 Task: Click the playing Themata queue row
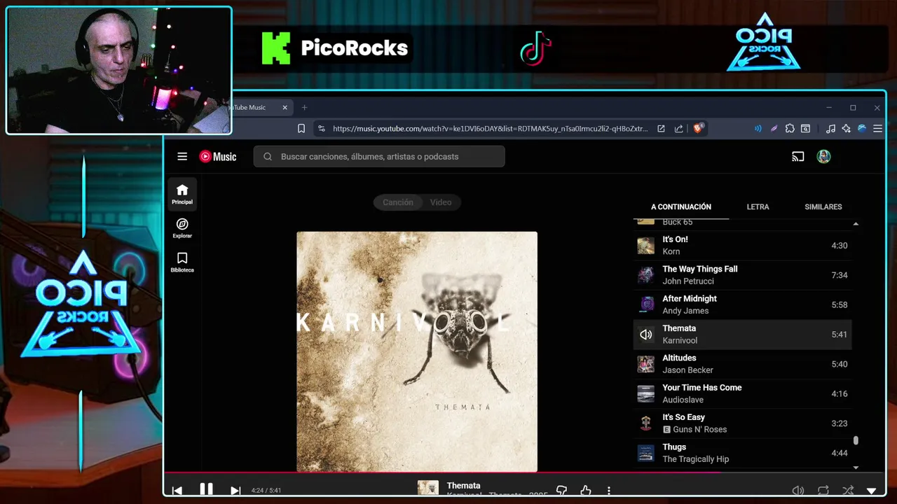(x=743, y=335)
